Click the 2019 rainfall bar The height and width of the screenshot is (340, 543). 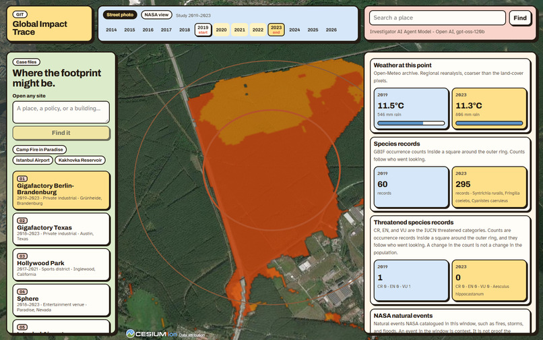click(411, 123)
